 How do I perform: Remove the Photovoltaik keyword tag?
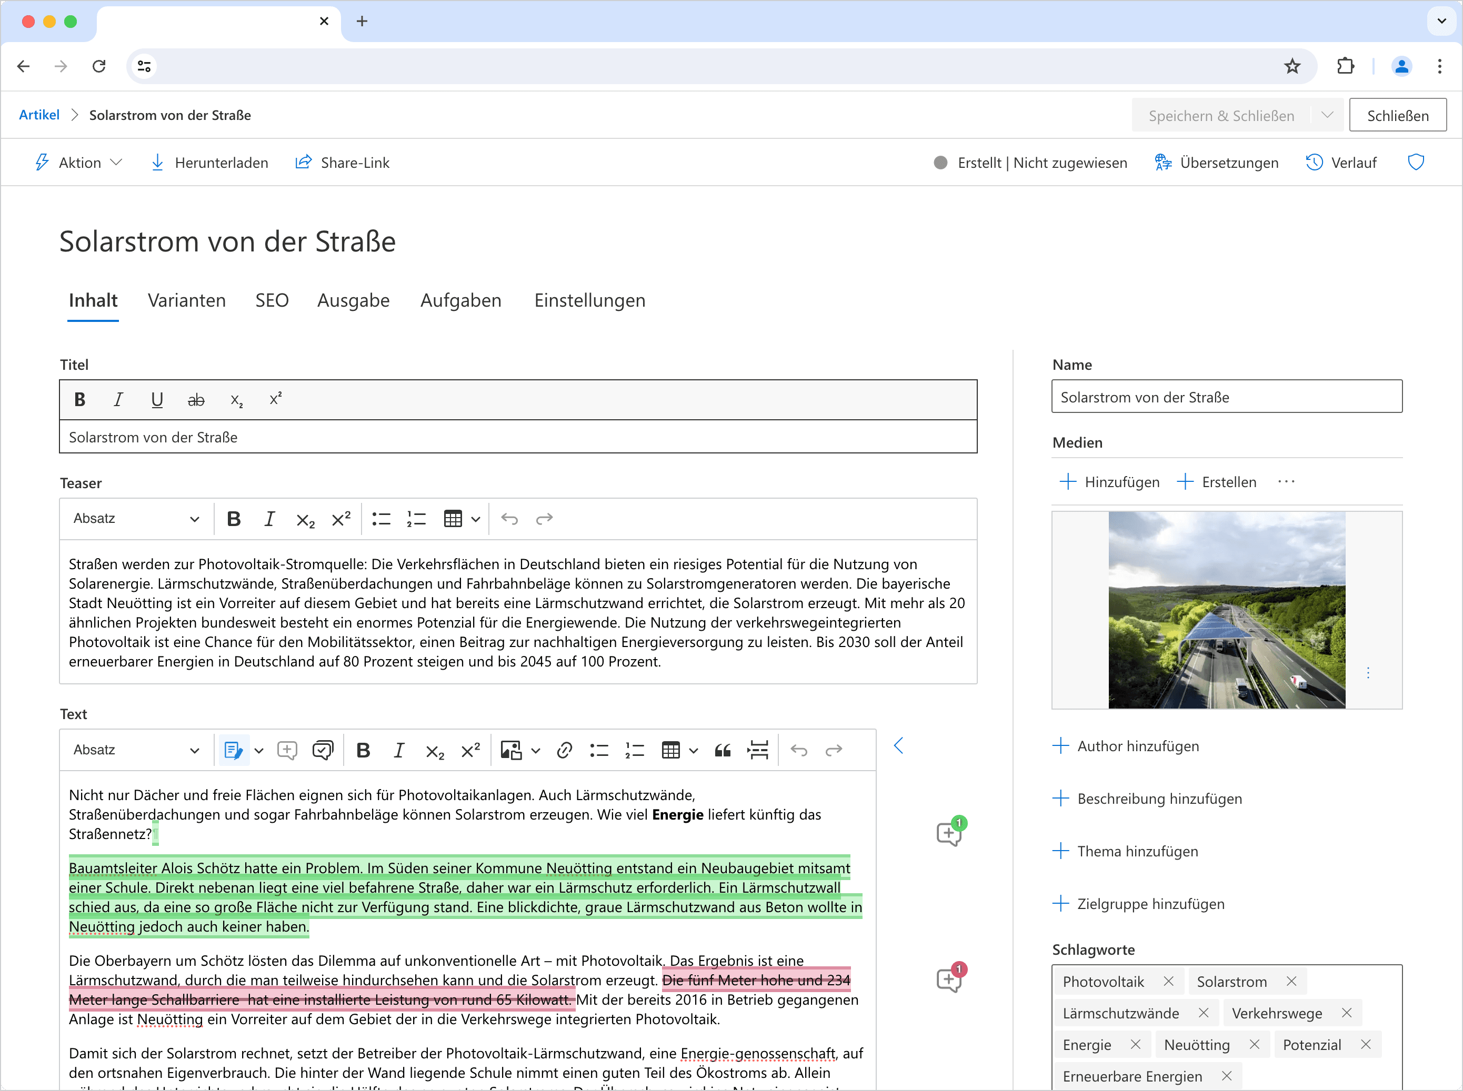pyautogui.click(x=1168, y=982)
